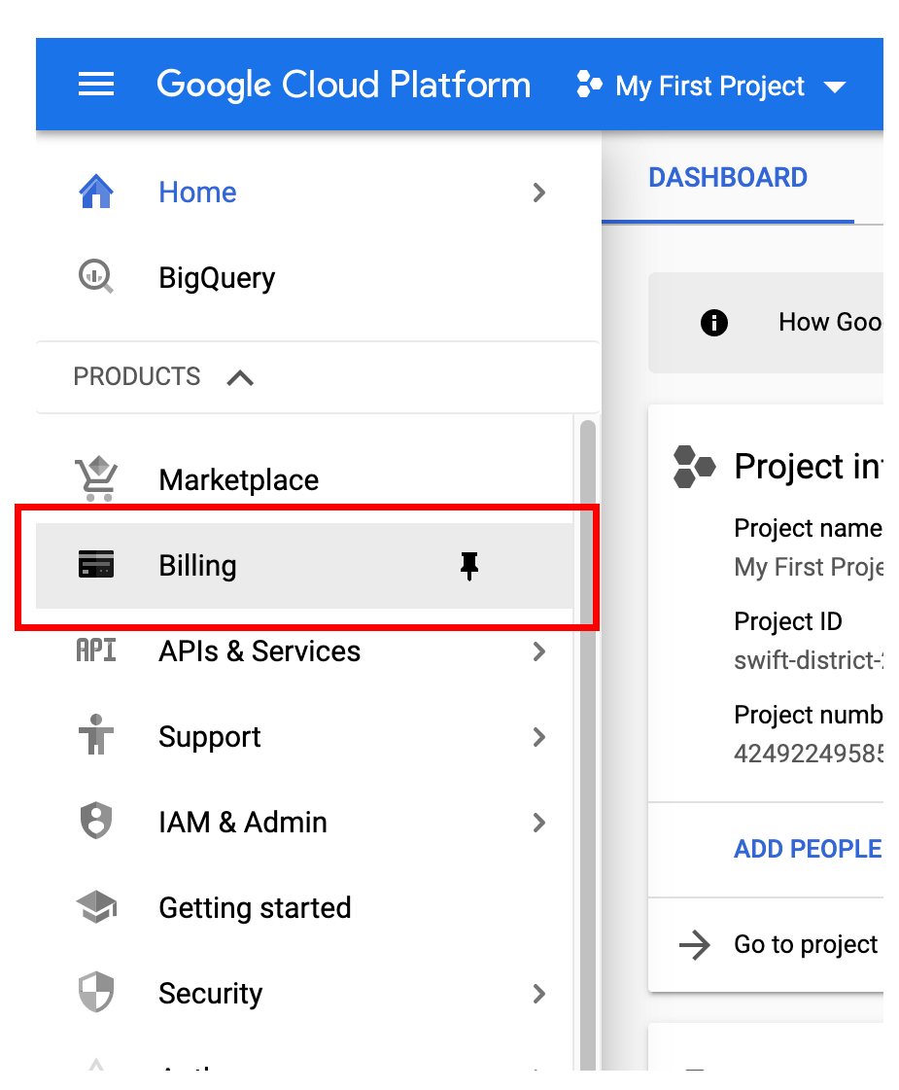Screen dimensions: 899x1090
Task: Expand the Security submenu chevron
Action: [539, 994]
